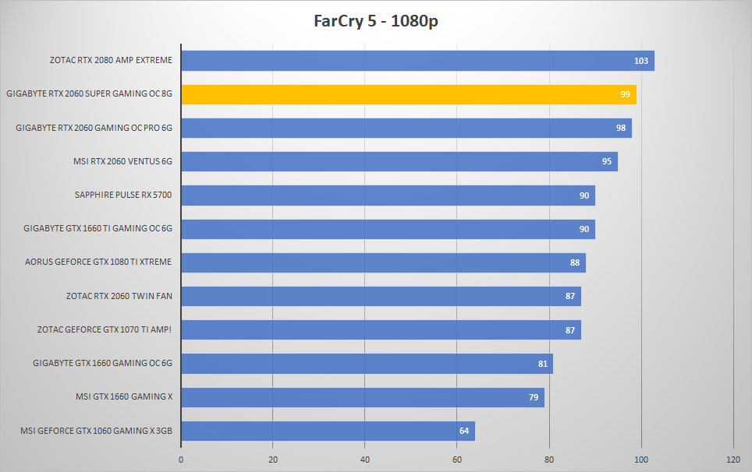The width and height of the screenshot is (752, 472).
Task: Click the GIGABYTE RTX 2060 GAMING OC PRO 6G label
Action: pos(94,128)
